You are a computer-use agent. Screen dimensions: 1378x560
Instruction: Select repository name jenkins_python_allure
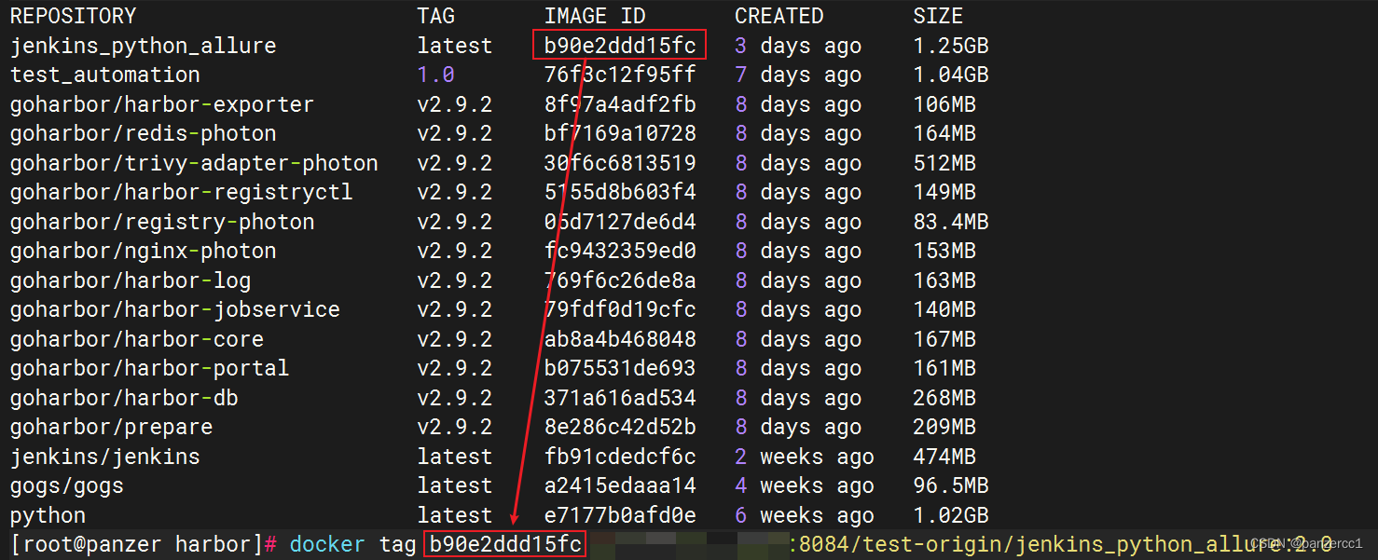click(x=143, y=46)
